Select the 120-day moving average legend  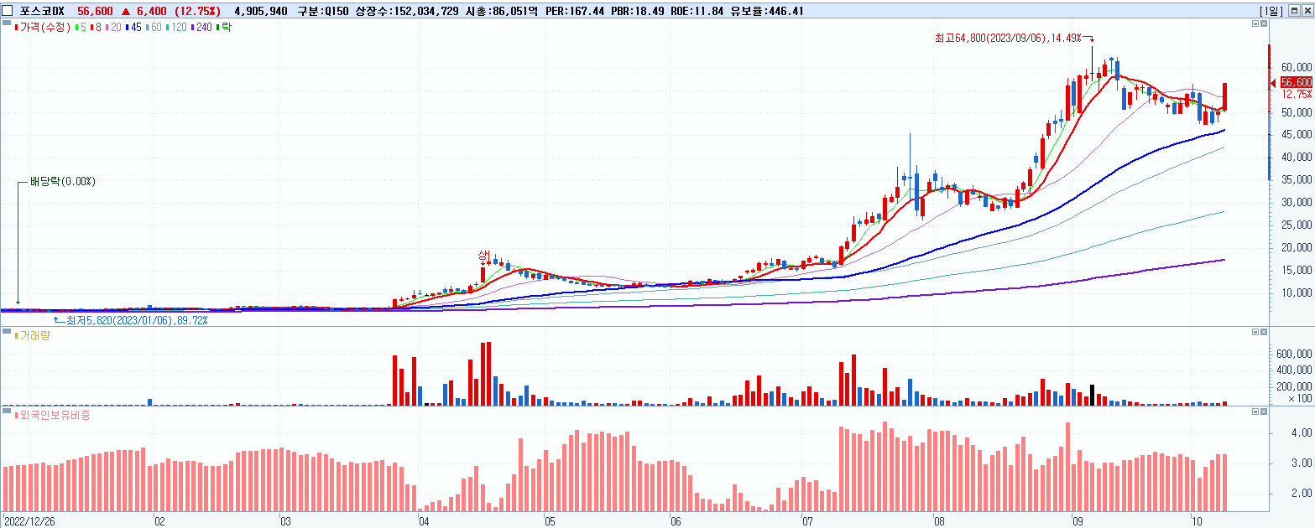(177, 28)
